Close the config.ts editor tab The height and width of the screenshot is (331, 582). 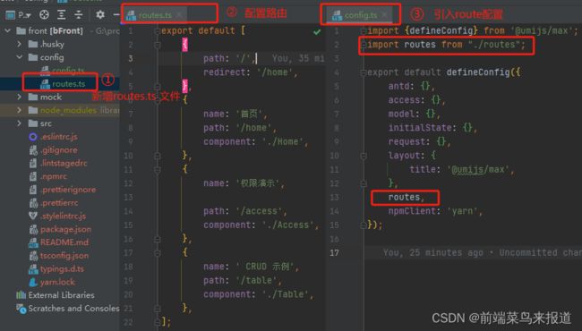384,15
